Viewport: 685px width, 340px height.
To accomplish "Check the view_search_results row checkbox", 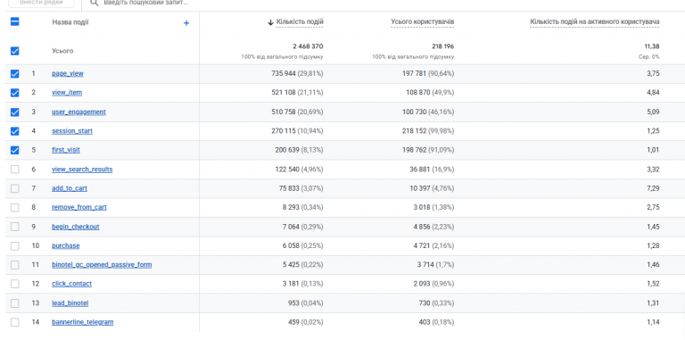I will (x=14, y=170).
